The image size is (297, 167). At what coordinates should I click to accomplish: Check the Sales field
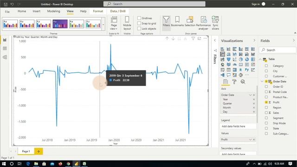[266, 113]
